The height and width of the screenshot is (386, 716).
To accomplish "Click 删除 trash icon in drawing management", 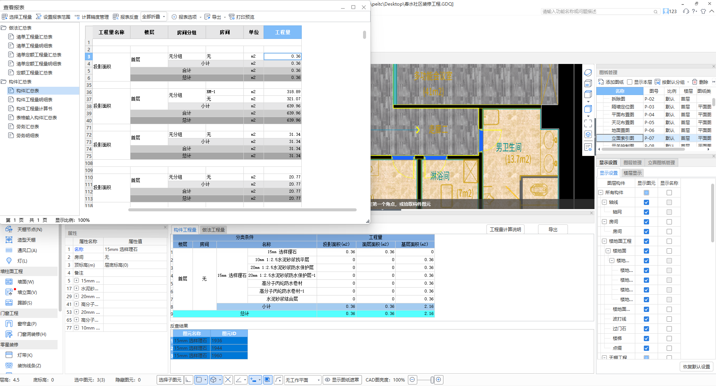I will tap(694, 82).
